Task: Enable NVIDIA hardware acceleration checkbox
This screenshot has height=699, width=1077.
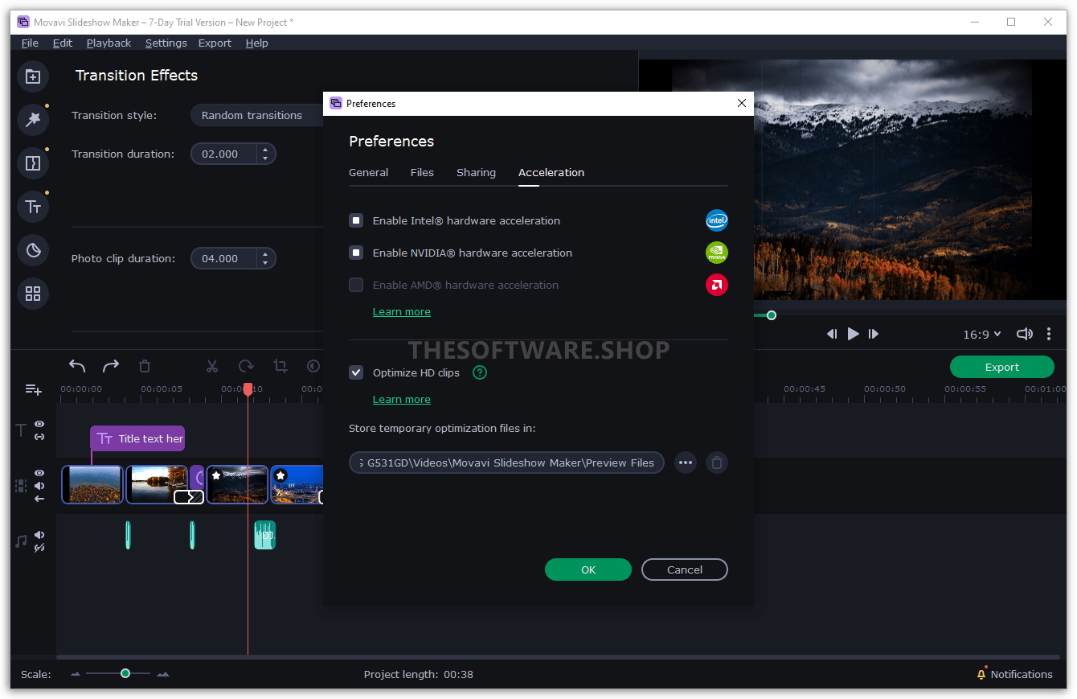Action: pos(356,253)
